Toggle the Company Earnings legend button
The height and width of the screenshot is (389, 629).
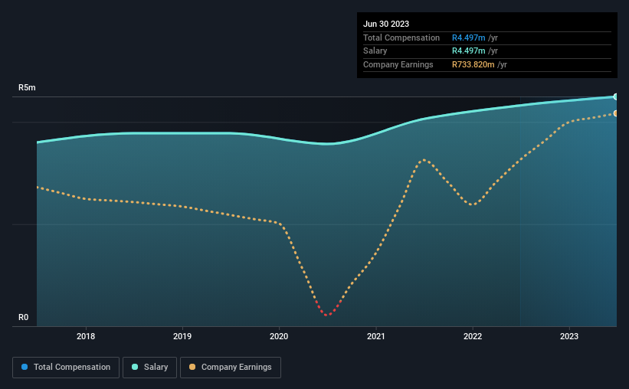click(x=231, y=368)
